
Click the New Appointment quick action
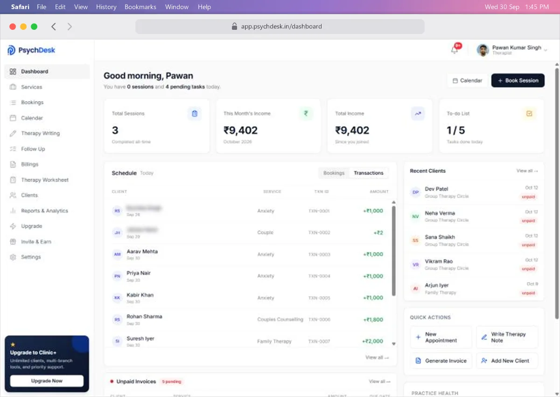tap(441, 337)
